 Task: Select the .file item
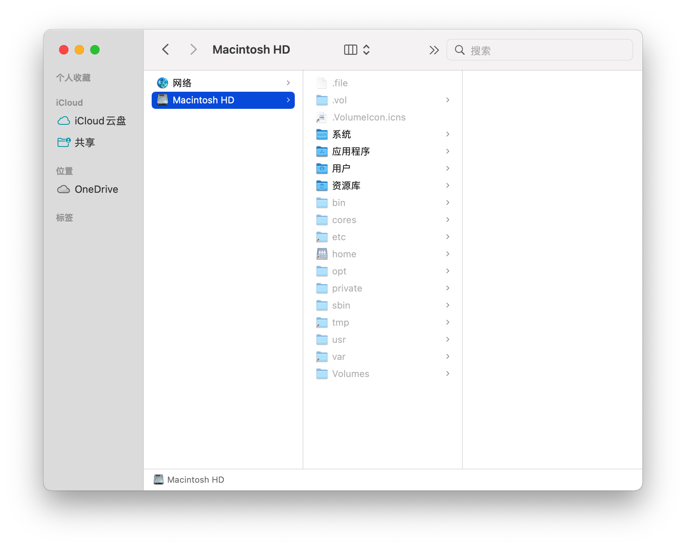383,83
